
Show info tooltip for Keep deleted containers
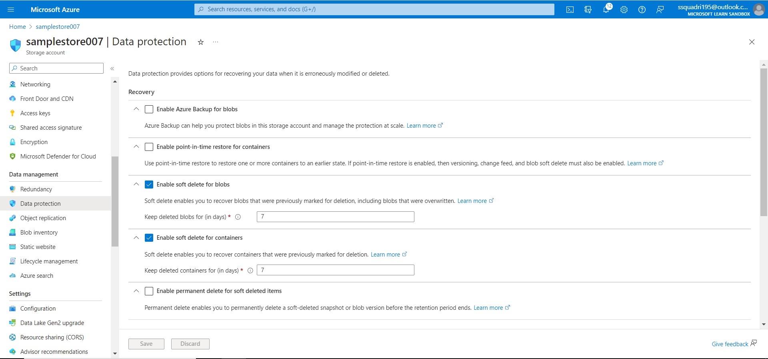coord(250,271)
